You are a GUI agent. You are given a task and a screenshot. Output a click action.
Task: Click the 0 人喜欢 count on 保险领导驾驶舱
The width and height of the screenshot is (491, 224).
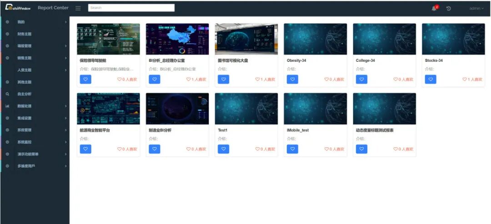point(127,80)
